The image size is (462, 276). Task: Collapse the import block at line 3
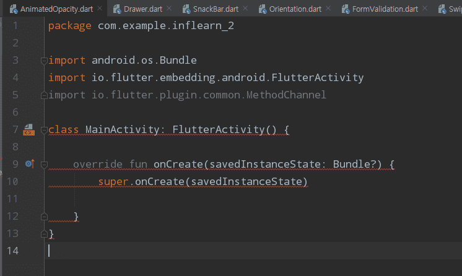click(43, 61)
